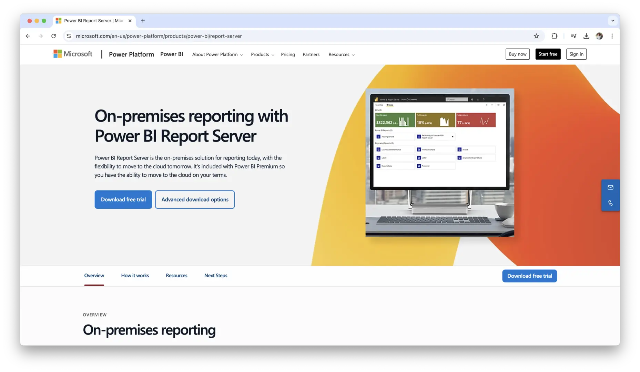640x372 pixels.
Task: Click the Report Server monitor hero image
Action: coord(440,163)
